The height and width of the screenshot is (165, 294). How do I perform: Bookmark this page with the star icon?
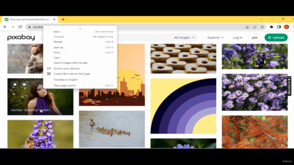pyautogui.click(x=262, y=27)
